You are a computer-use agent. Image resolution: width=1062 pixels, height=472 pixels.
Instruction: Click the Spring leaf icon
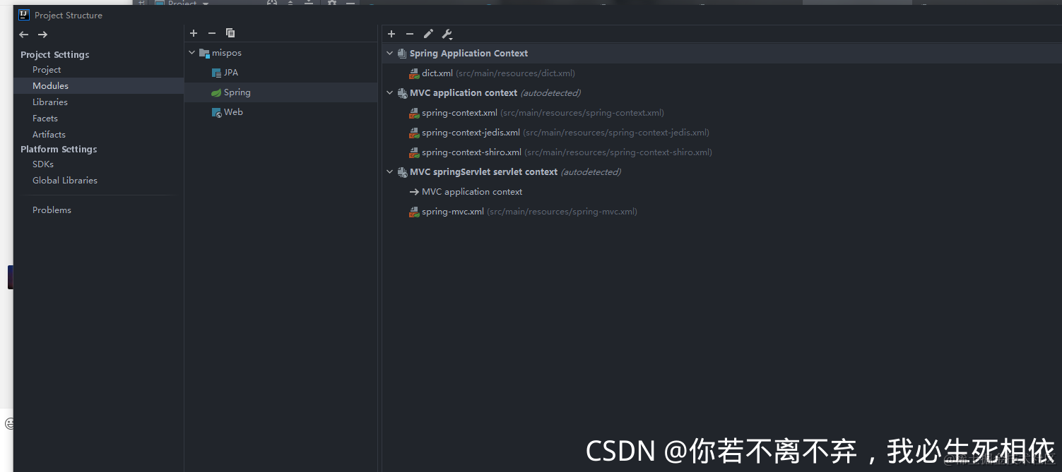pos(216,92)
